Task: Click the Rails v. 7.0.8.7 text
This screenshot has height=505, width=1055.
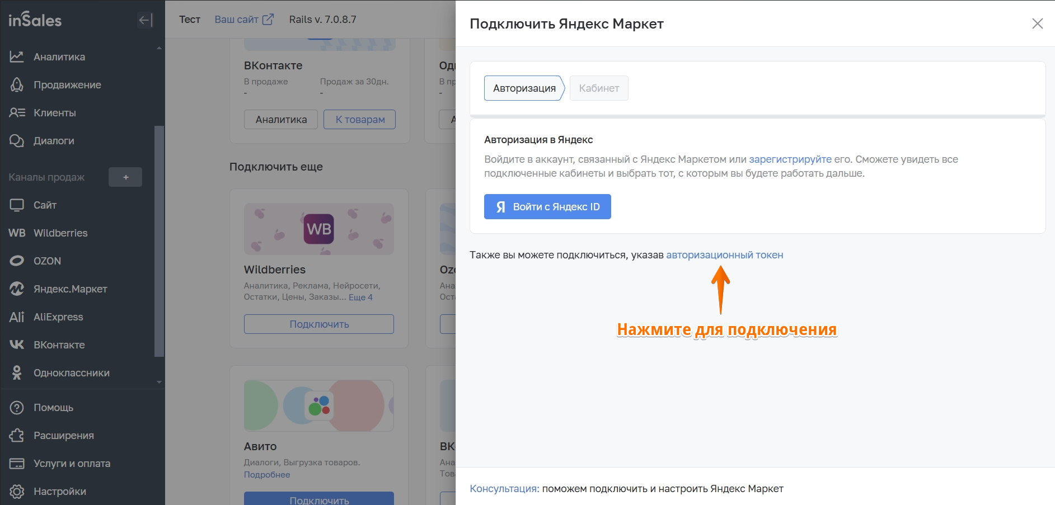Action: click(323, 20)
